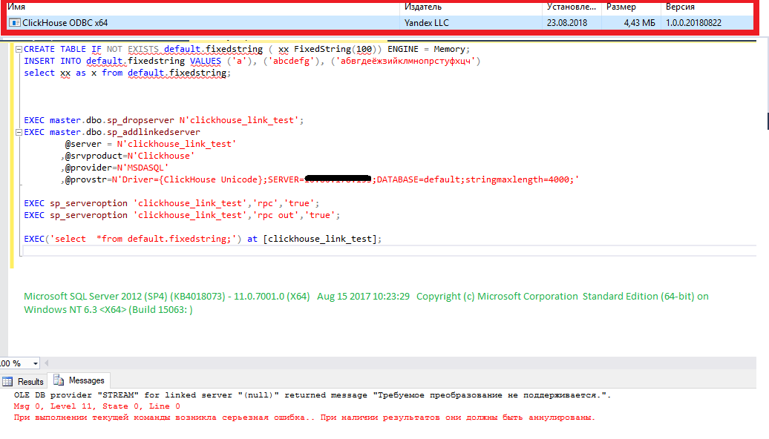Click the Results grid icon
769x439 pixels.
tap(9, 380)
